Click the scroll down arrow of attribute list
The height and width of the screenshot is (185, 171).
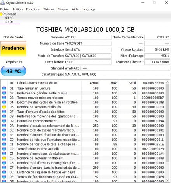point(168,180)
